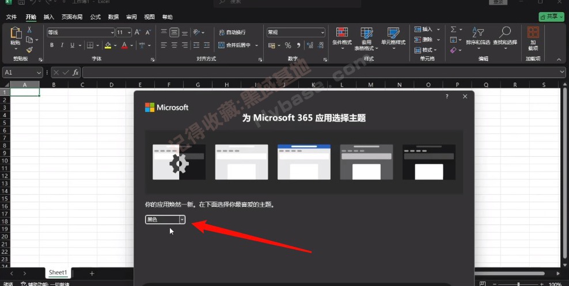Click Format (格式) in cells group
The height and width of the screenshot is (286, 569).
pyautogui.click(x=426, y=50)
